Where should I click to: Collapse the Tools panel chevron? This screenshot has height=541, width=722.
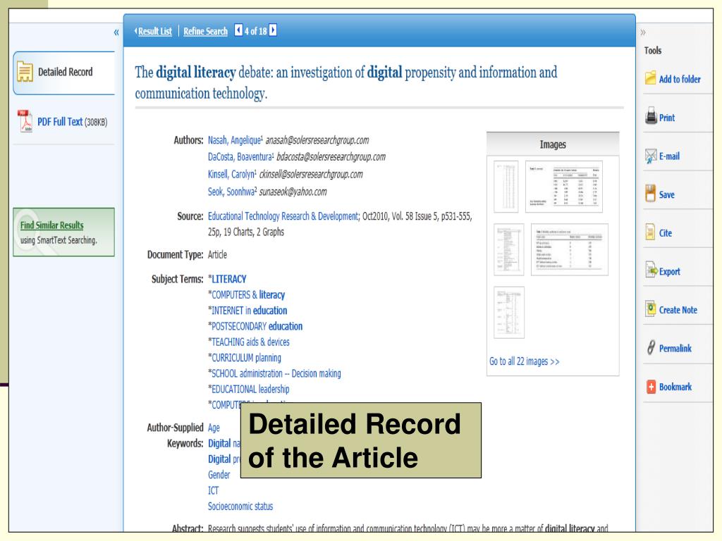643,32
